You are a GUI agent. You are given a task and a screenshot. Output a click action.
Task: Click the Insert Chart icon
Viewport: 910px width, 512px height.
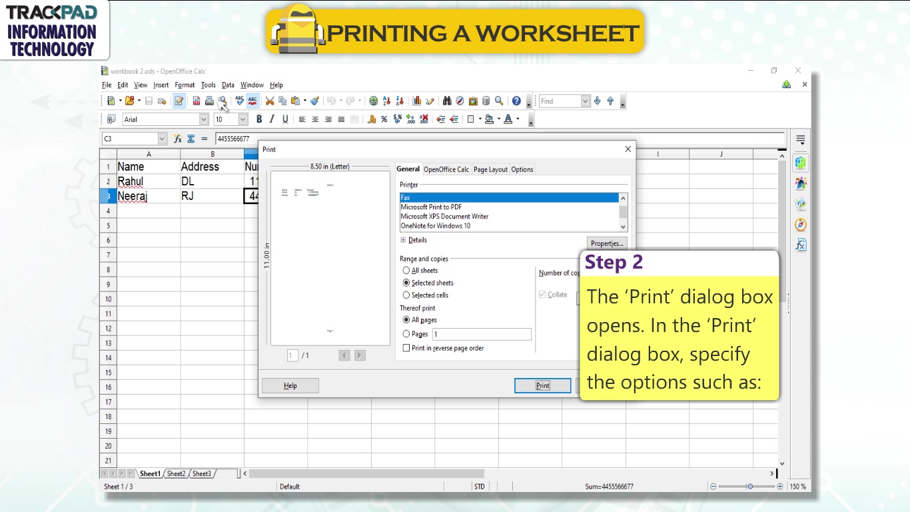coord(416,101)
